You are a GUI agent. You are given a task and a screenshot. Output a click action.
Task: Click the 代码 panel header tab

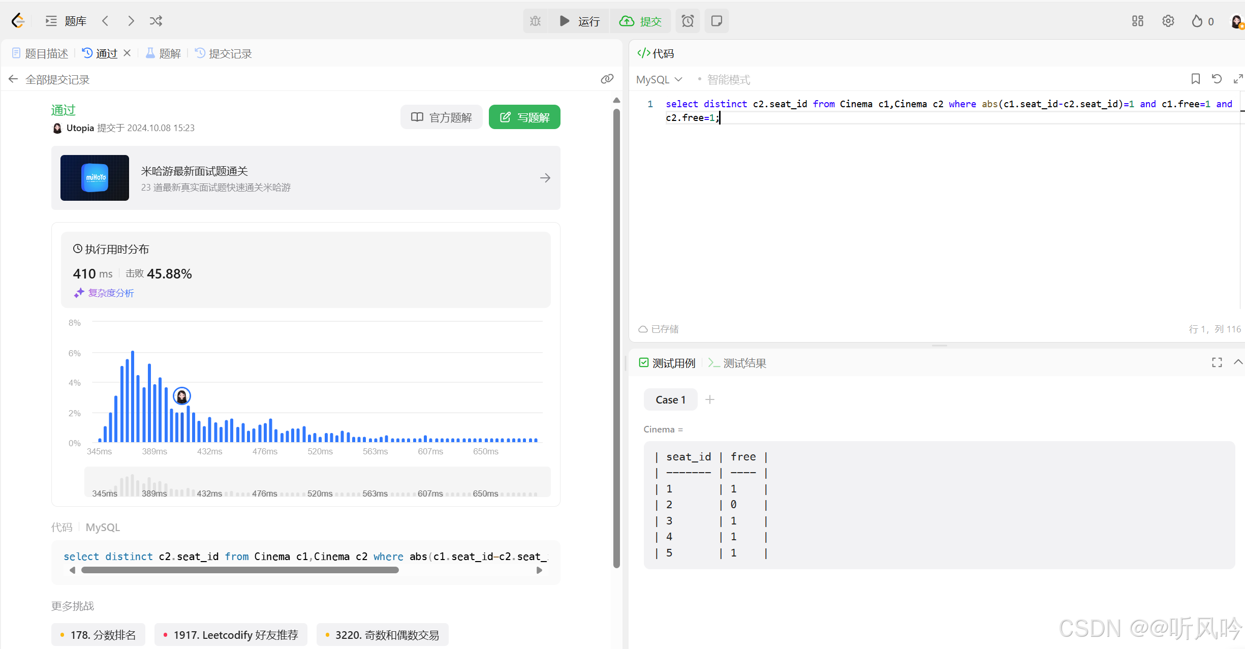656,53
